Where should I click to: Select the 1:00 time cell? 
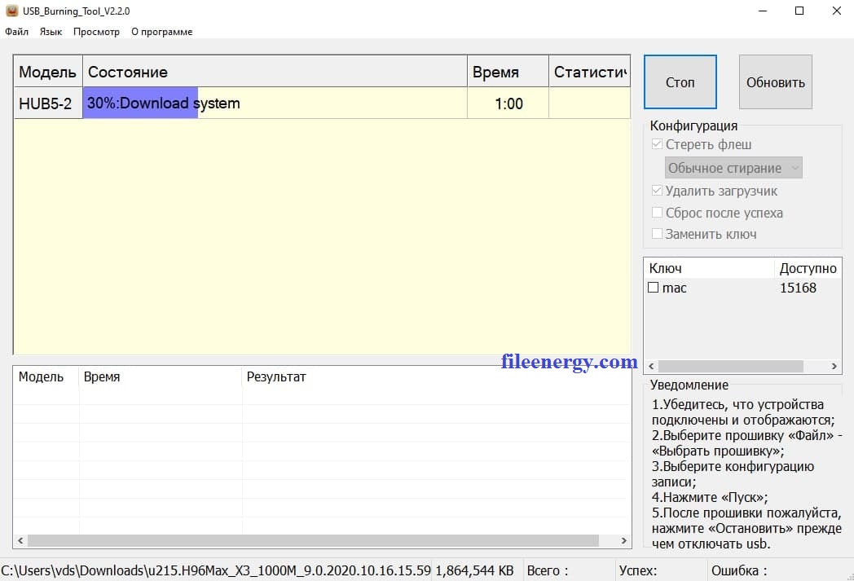tap(508, 103)
